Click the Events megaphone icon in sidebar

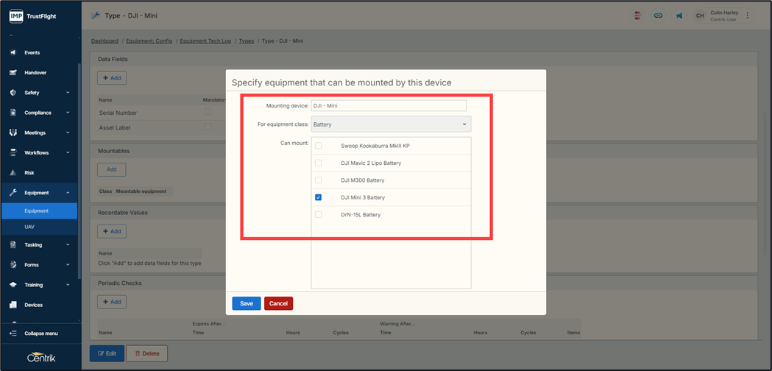click(13, 53)
